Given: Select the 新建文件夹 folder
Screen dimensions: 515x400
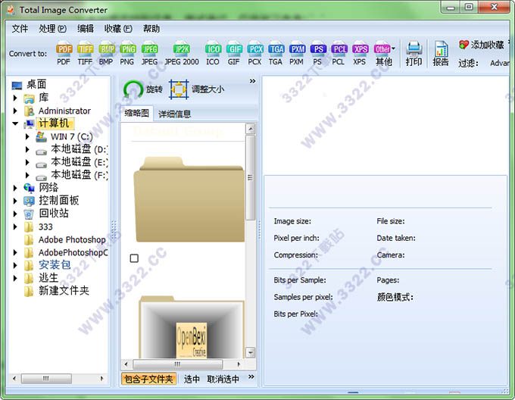Looking at the screenshot, I should 57,291.
